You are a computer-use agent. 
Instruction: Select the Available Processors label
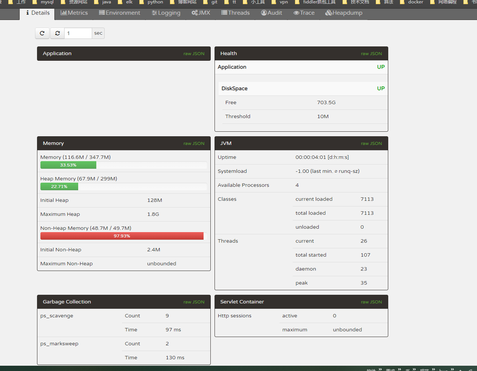coord(244,185)
